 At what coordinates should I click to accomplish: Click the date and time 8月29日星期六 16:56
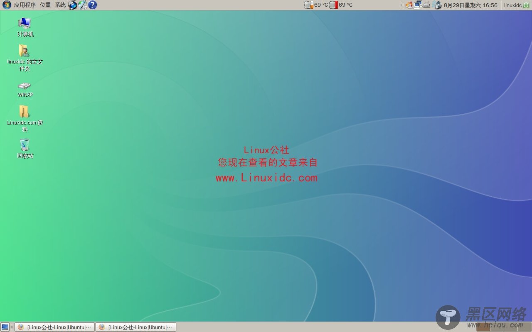pyautogui.click(x=470, y=5)
